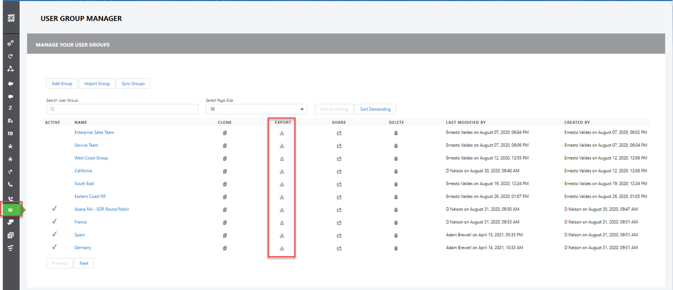Focus the Search User Group field

(121, 109)
